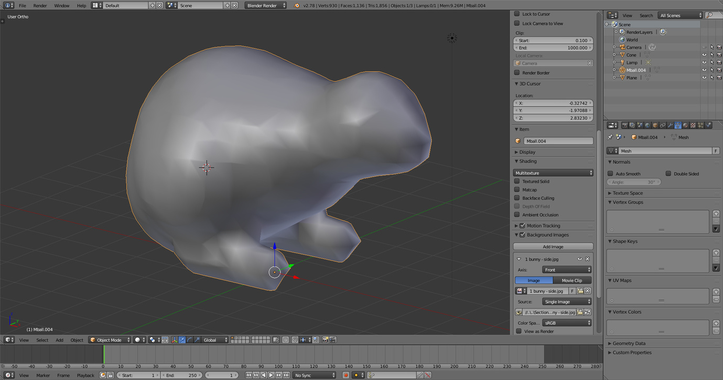Click the Render camera properties icon
723x380 pixels.
[x=624, y=125]
